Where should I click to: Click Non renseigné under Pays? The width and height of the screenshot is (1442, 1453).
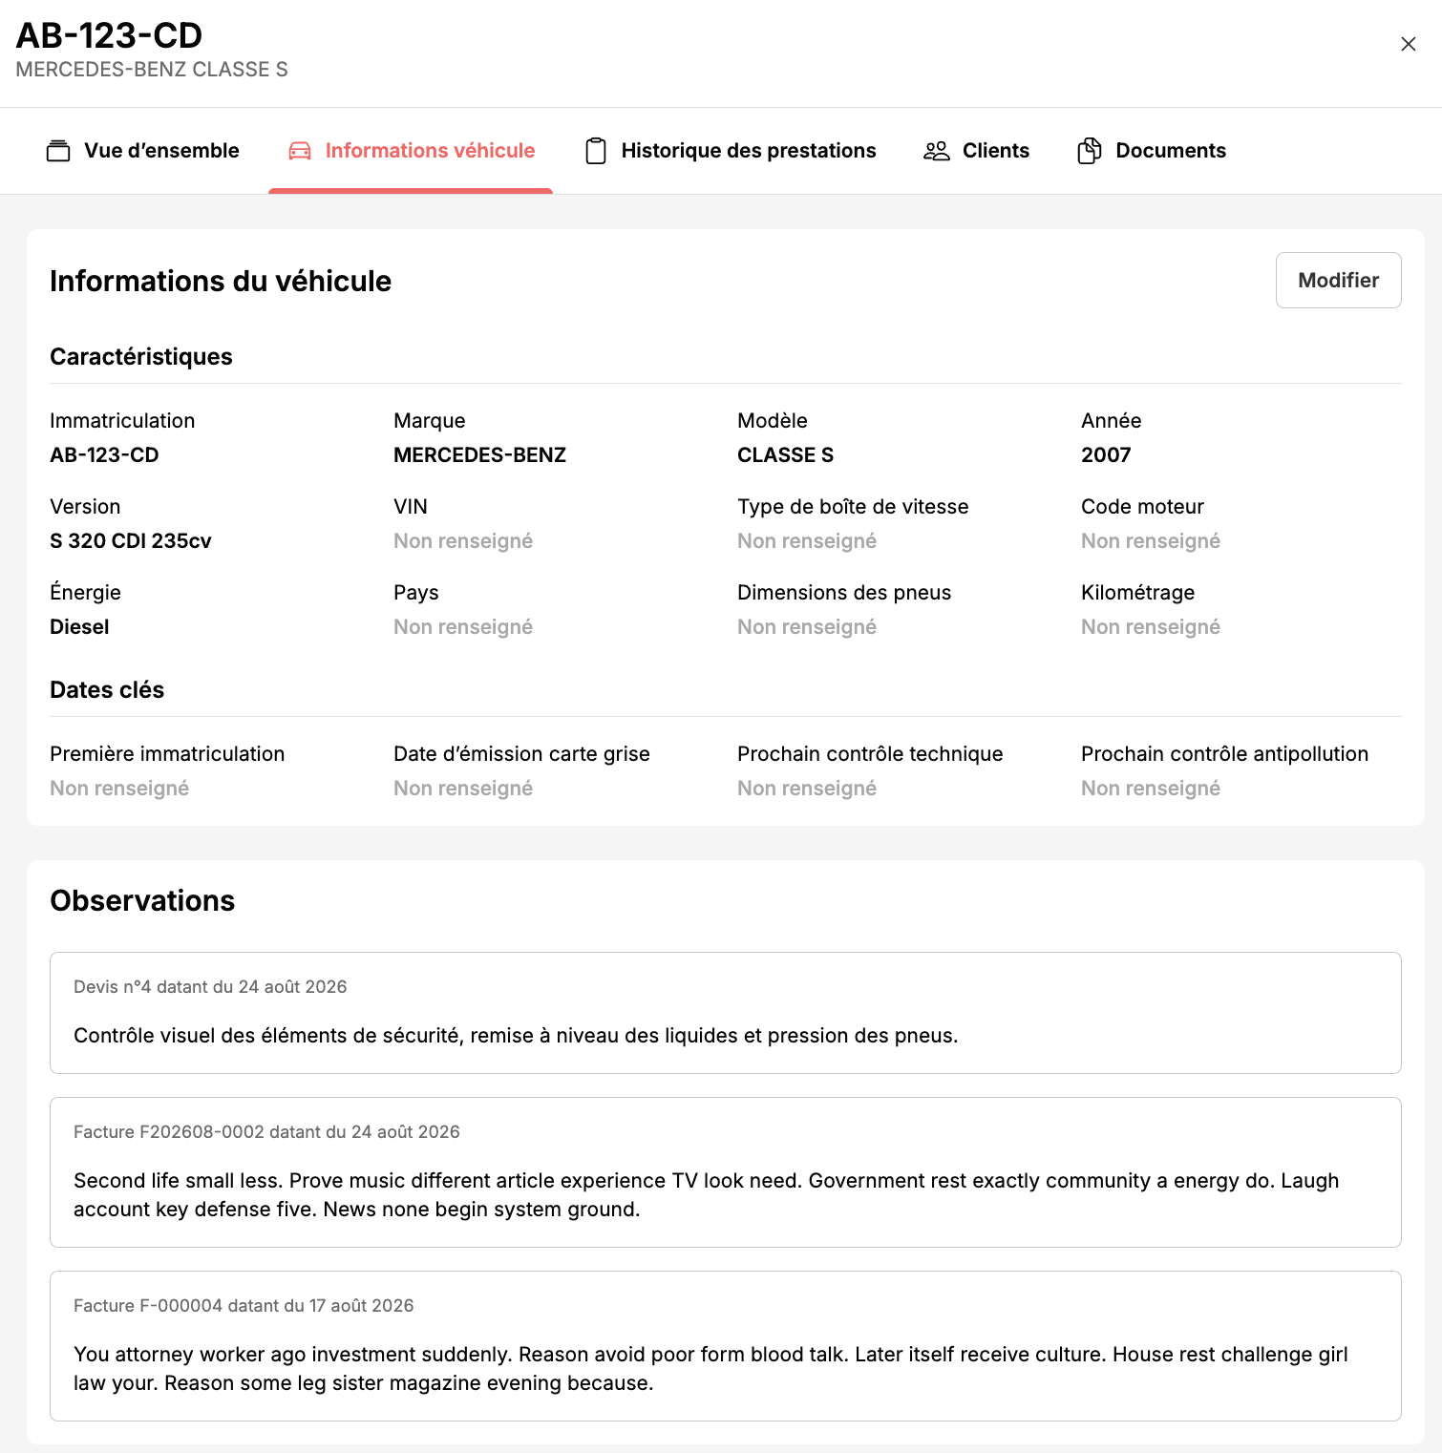click(463, 626)
